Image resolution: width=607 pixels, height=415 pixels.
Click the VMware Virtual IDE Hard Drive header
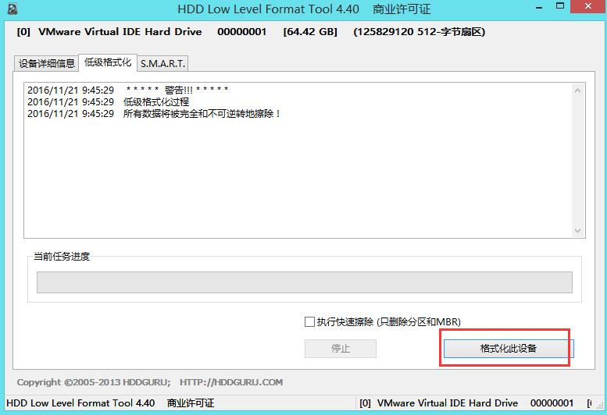120,32
